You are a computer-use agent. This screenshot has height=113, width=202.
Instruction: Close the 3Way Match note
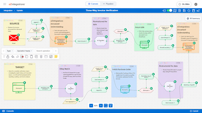point(82,66)
